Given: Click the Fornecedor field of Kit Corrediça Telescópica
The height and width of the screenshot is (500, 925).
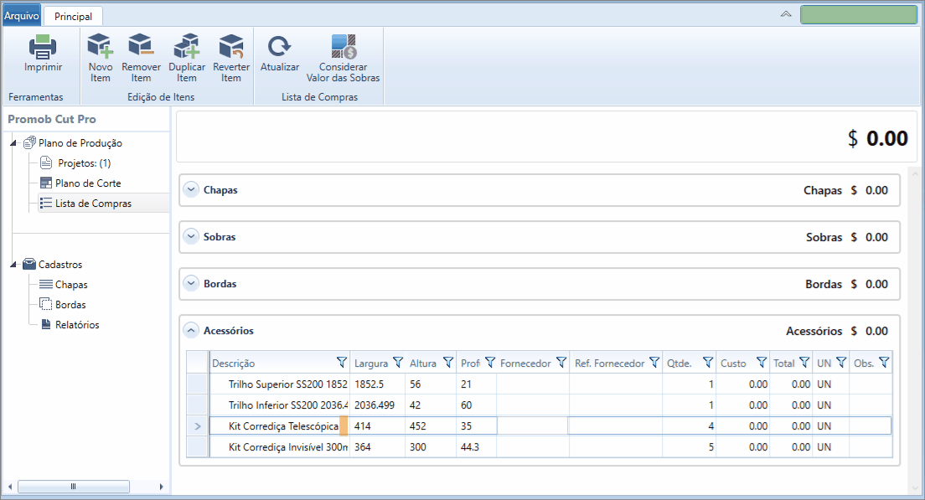Looking at the screenshot, I should tap(532, 425).
